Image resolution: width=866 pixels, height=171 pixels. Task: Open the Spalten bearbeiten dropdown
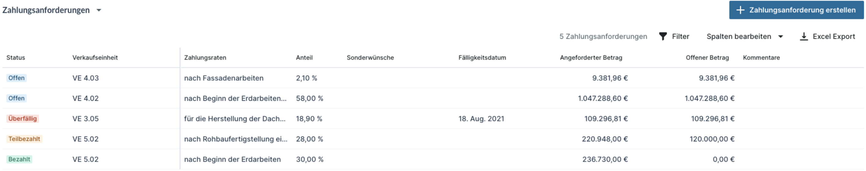744,36
